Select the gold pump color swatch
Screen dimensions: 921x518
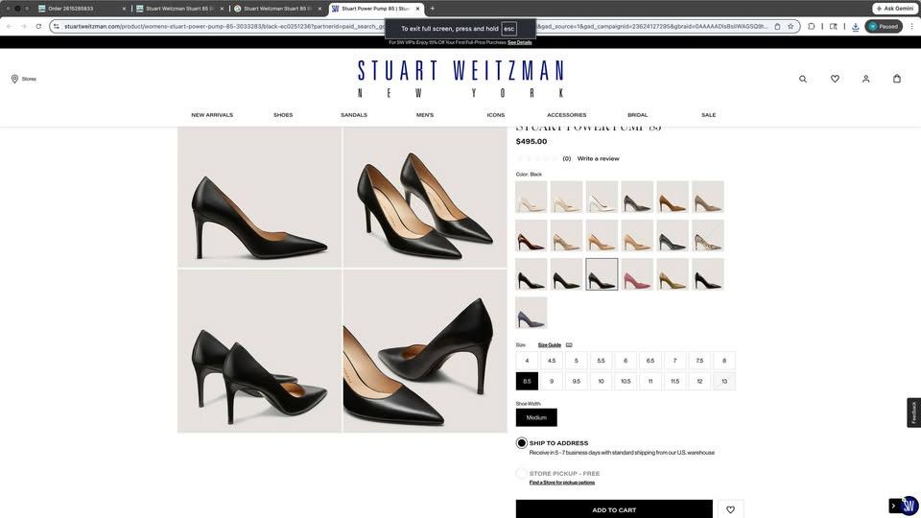[x=672, y=274]
